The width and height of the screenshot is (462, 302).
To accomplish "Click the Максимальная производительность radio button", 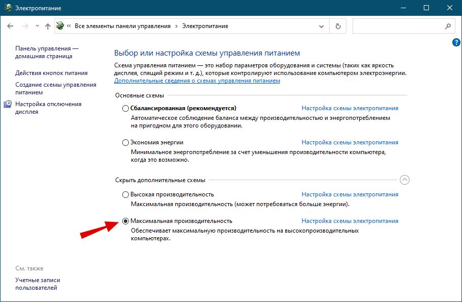I will click(x=126, y=221).
